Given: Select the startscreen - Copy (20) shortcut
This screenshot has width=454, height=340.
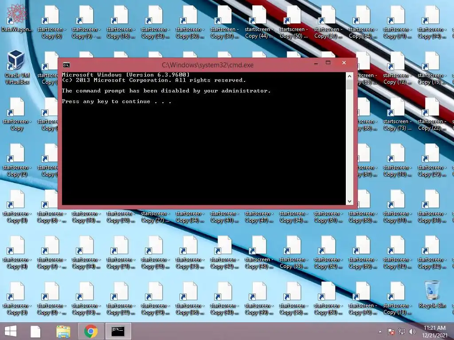Looking at the screenshot, I should tap(121, 216).
